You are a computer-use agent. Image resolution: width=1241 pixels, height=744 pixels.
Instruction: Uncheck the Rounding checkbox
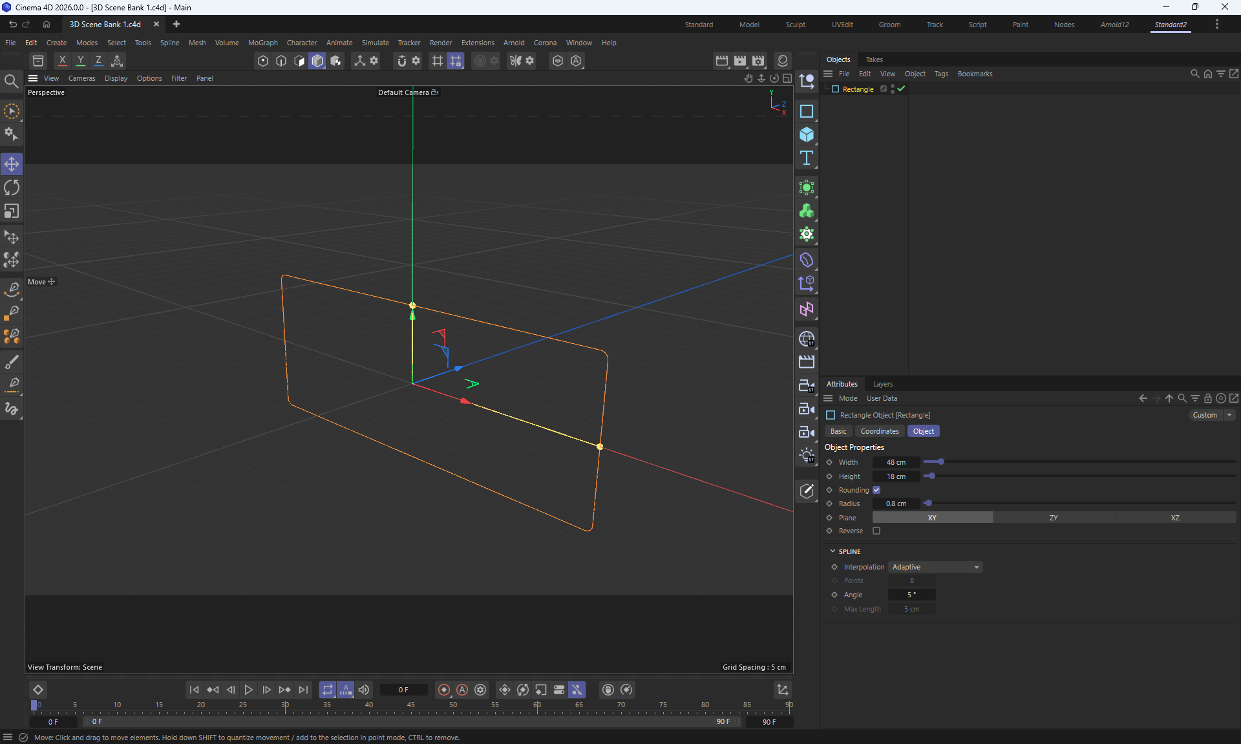pyautogui.click(x=876, y=490)
